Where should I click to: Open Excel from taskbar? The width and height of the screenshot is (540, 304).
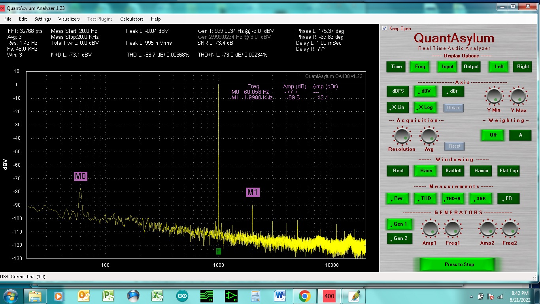coord(158,296)
